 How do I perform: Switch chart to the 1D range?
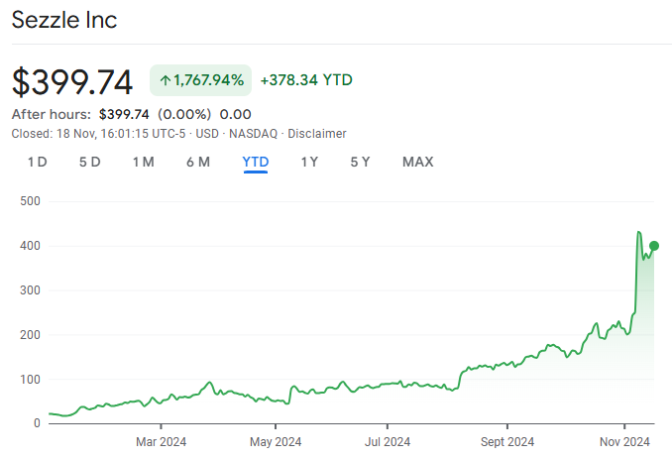[37, 162]
